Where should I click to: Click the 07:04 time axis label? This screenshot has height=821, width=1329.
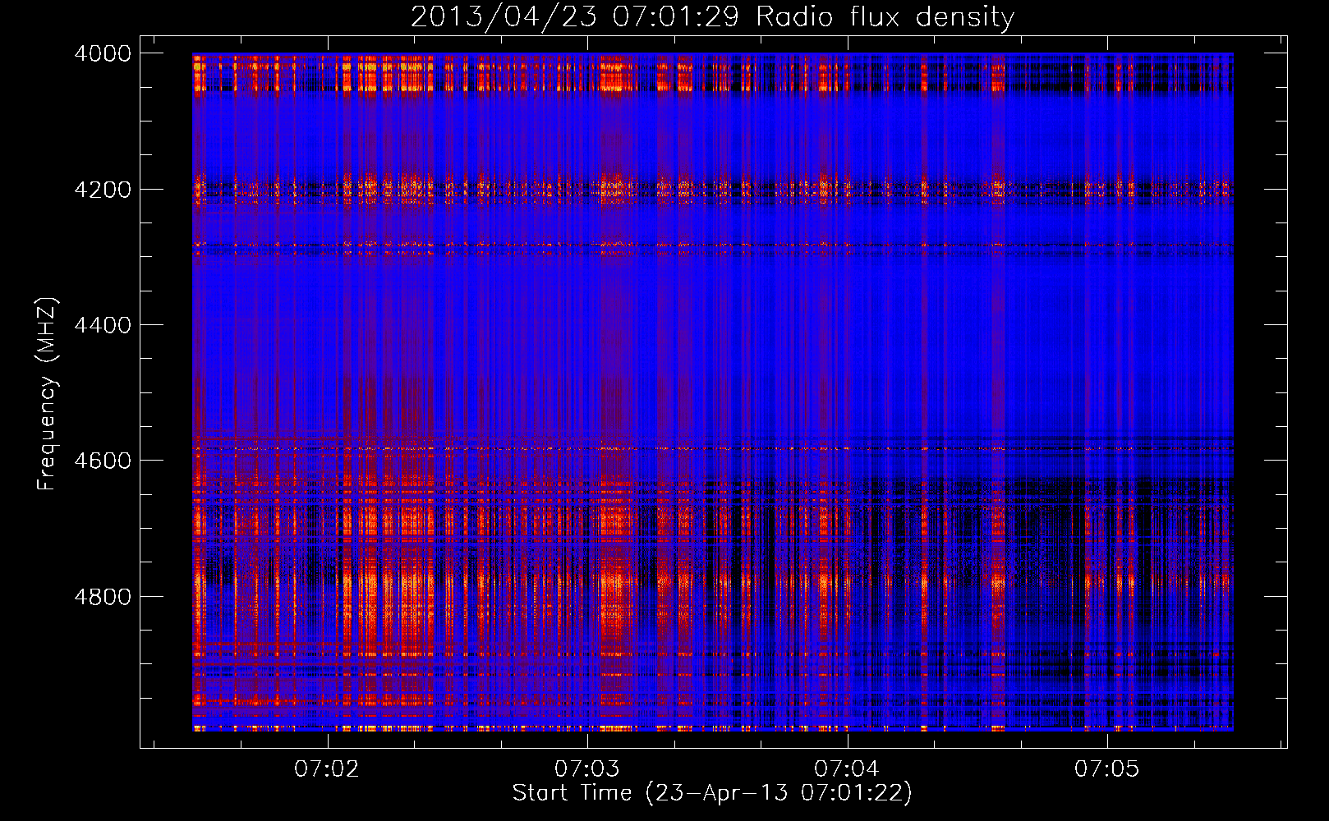pos(847,769)
